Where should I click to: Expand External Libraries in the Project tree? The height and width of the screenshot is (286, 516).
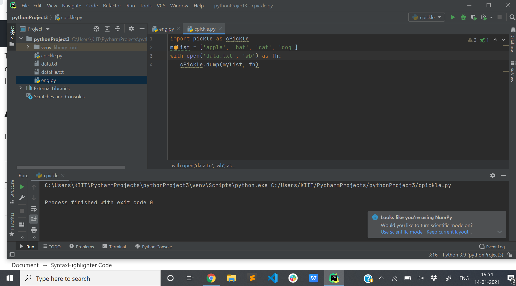coord(21,88)
